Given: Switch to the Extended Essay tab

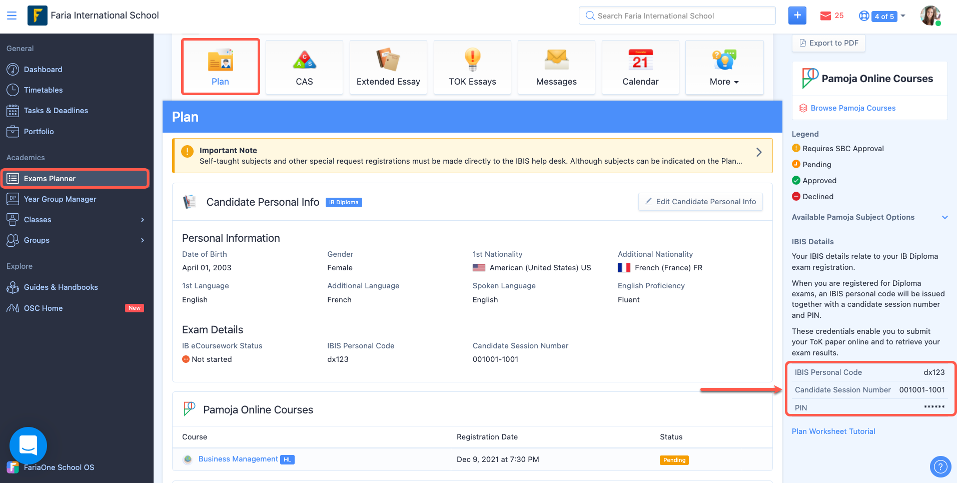Looking at the screenshot, I should click(x=388, y=67).
